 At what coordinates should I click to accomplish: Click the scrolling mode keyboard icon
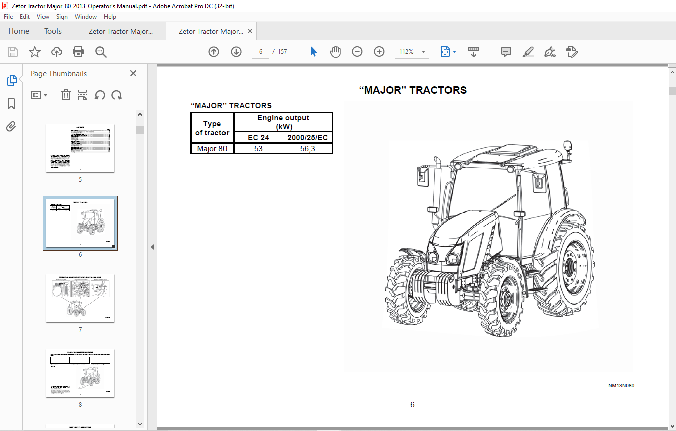[474, 52]
